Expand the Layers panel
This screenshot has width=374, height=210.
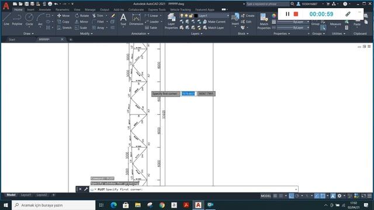[196, 34]
